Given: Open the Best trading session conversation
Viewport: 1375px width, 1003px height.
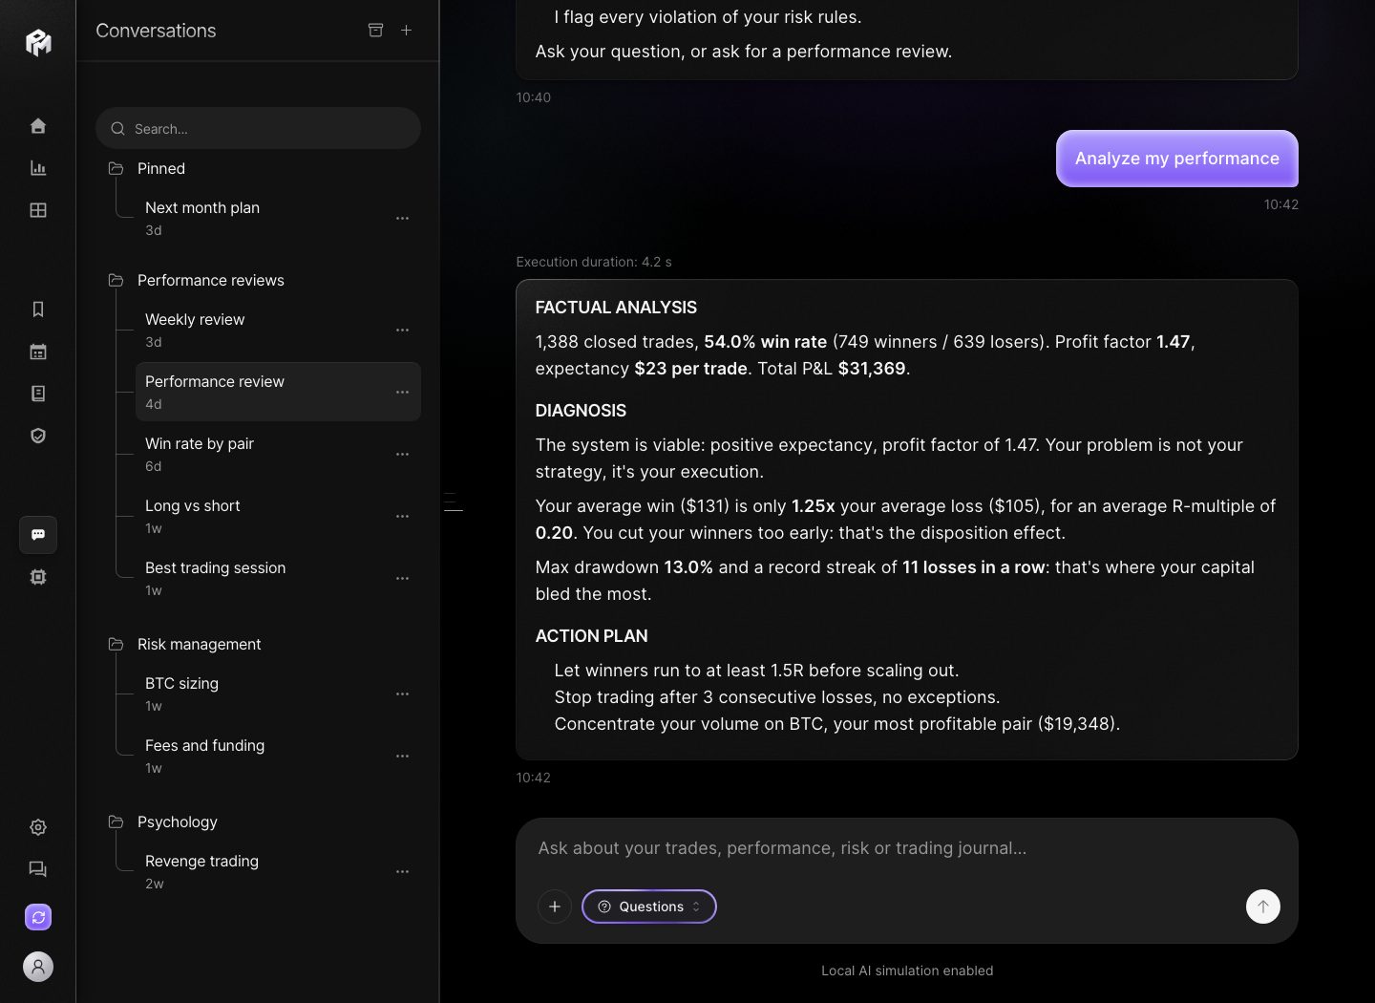Looking at the screenshot, I should [x=278, y=578].
